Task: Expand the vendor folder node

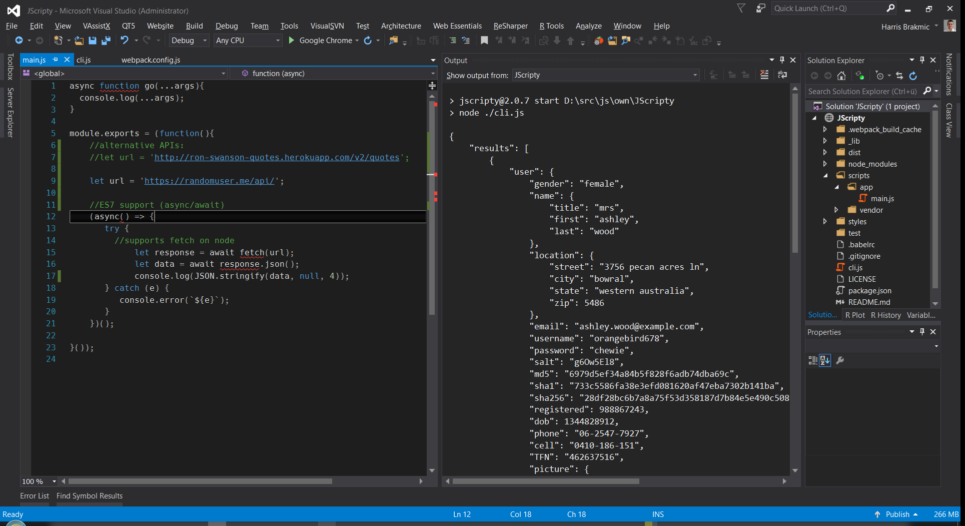Action: [836, 210]
